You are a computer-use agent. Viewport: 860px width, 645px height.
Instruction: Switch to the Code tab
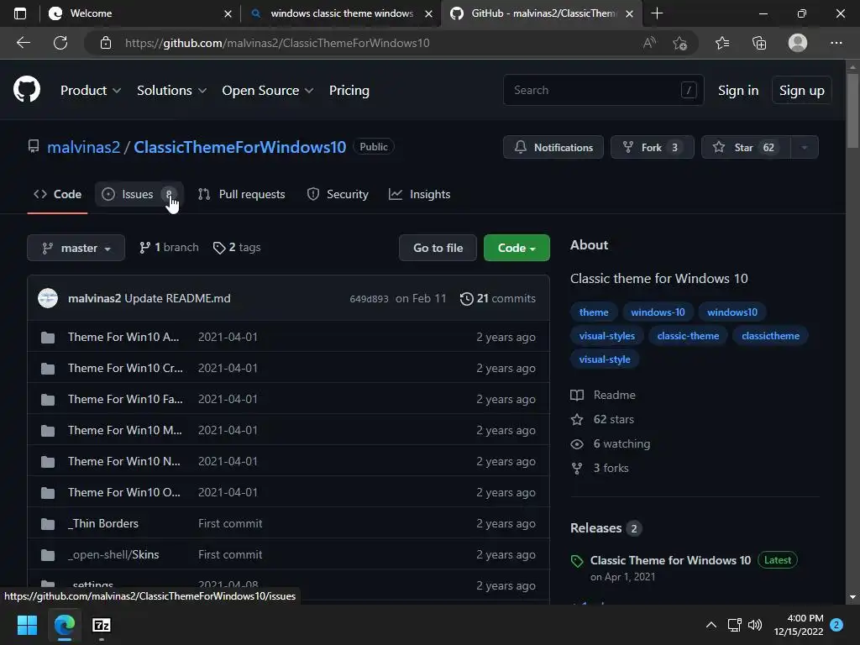(x=58, y=194)
